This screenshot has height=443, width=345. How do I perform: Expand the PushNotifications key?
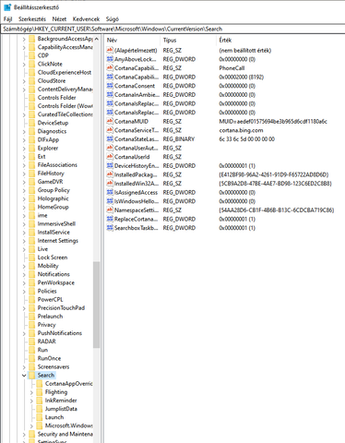coord(24,333)
